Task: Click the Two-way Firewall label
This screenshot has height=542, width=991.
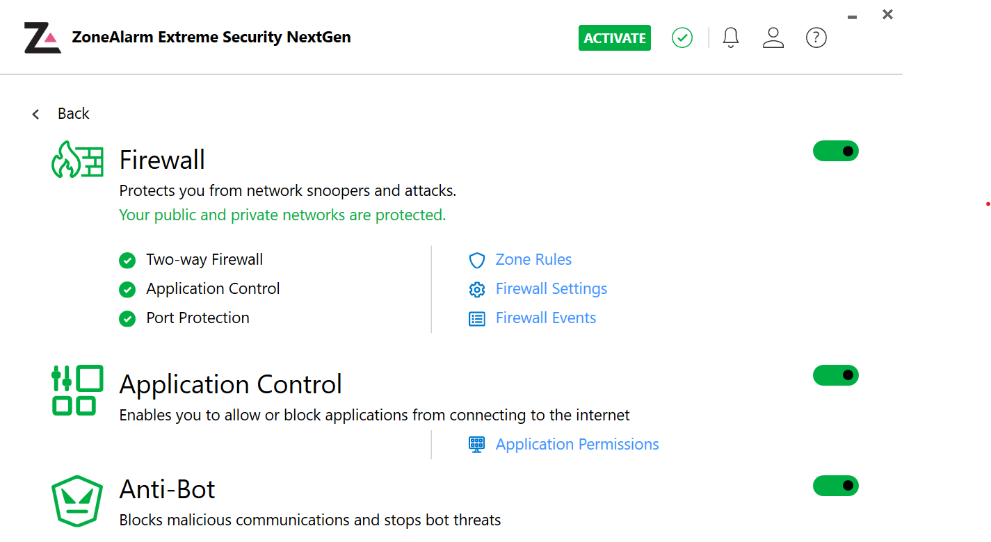Action: [204, 260]
